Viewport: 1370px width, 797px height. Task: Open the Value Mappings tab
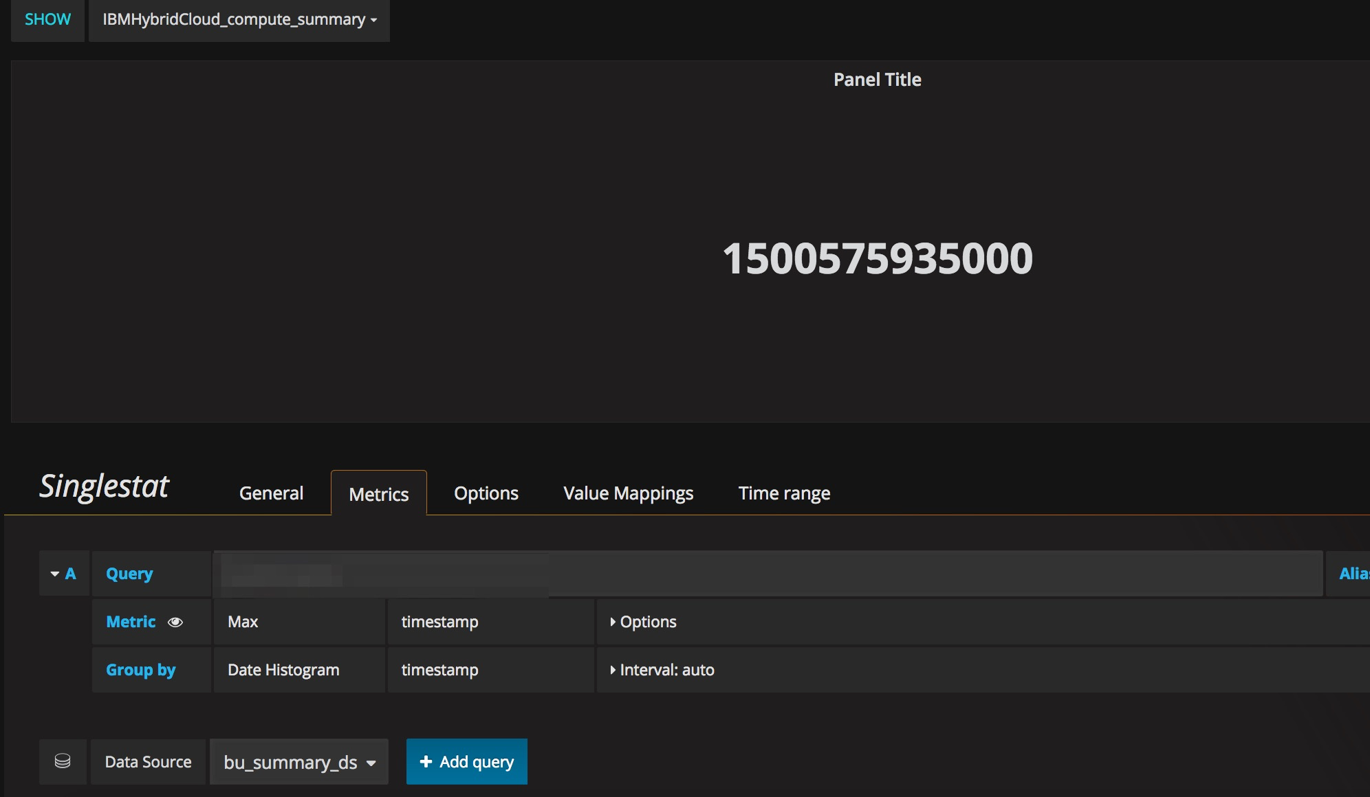pyautogui.click(x=628, y=493)
